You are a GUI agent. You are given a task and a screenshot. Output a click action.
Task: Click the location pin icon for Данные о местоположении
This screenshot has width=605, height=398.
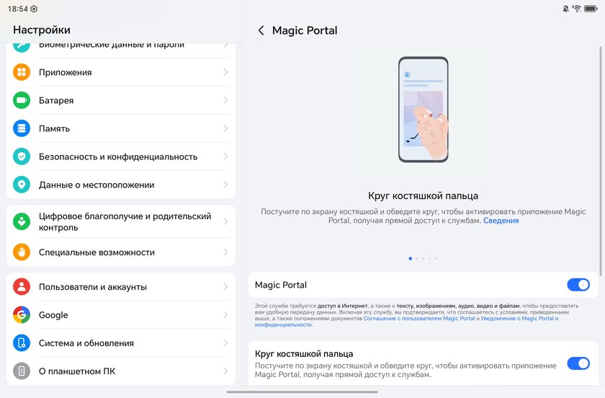[x=22, y=185]
